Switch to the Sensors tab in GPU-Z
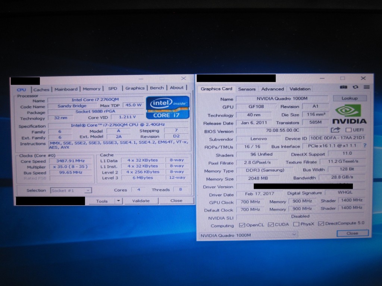Viewport: 382px width, 286px height. 247,89
